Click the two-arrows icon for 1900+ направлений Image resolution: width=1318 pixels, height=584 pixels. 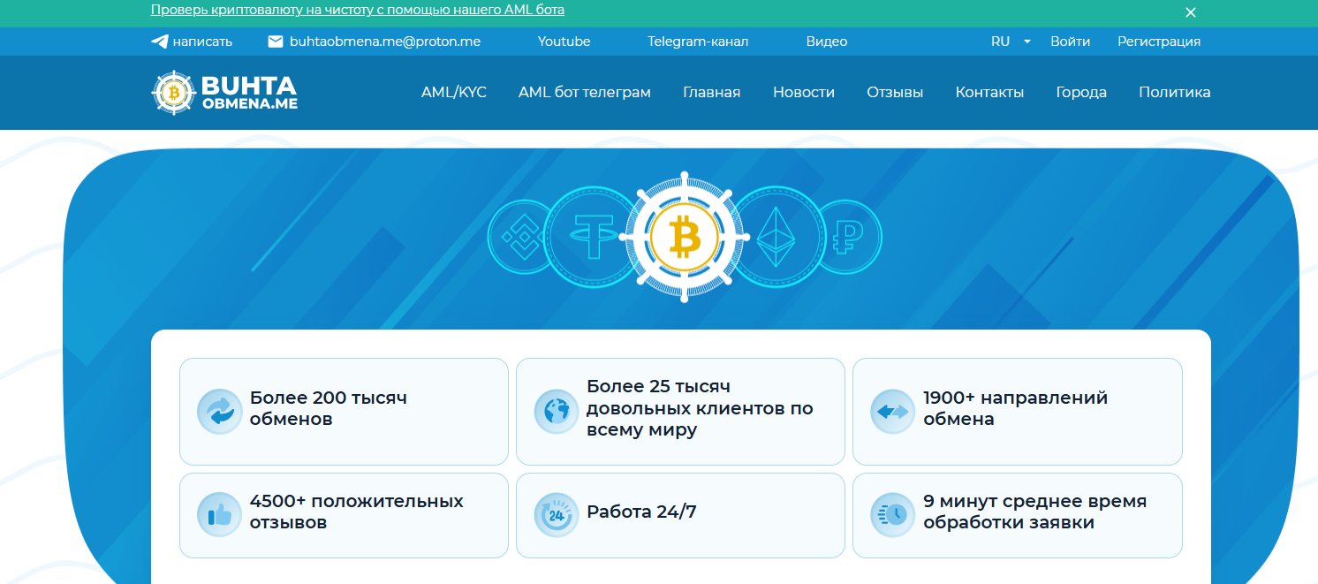click(893, 412)
